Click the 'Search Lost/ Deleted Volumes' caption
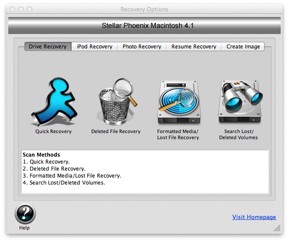289x243 pixels. pyautogui.click(x=238, y=134)
